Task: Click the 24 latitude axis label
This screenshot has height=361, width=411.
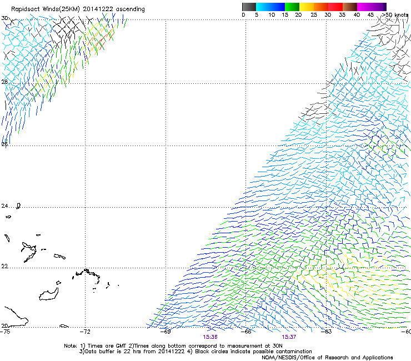Action: tap(4, 206)
